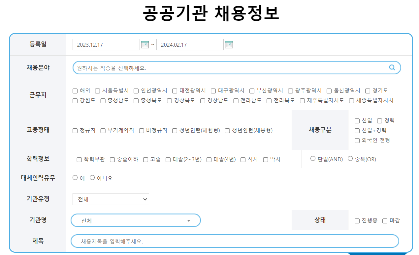Open the 기관유형 dropdown

click(111, 199)
